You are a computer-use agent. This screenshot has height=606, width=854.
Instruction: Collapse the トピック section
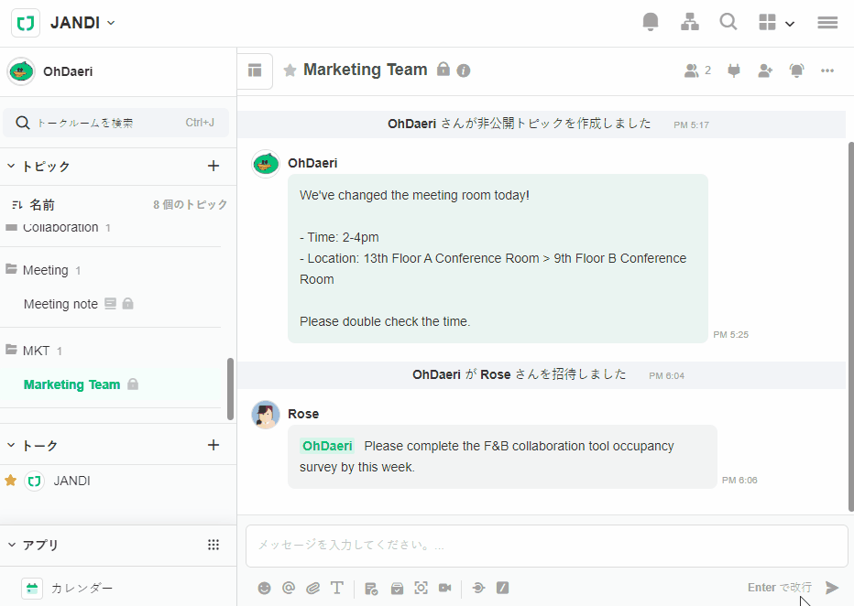pyautogui.click(x=11, y=167)
